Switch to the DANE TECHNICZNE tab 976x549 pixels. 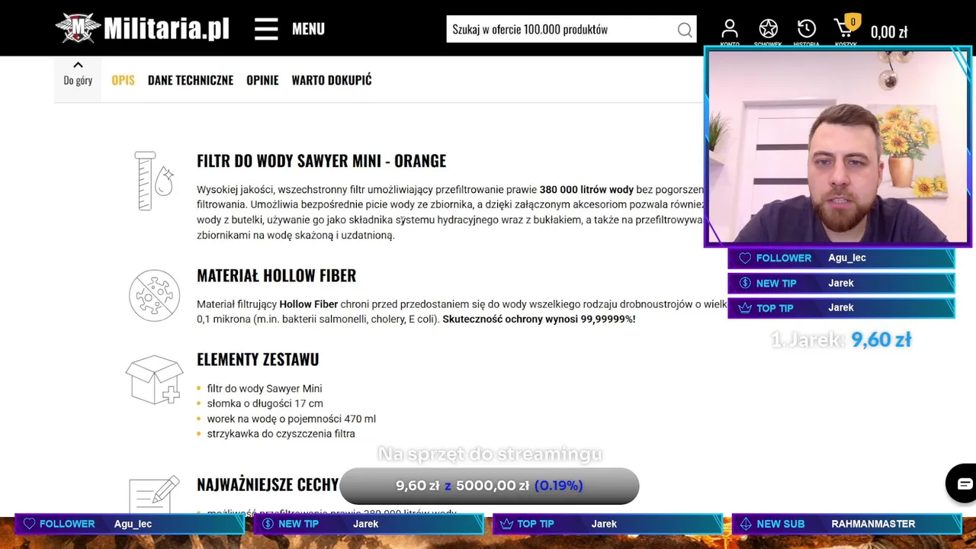191,80
